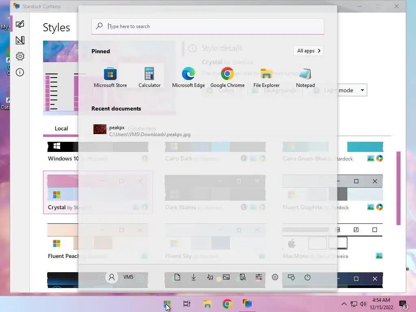The image size is (416, 312).
Task: Click the Windows Start button on taskbar
Action: click(167, 304)
